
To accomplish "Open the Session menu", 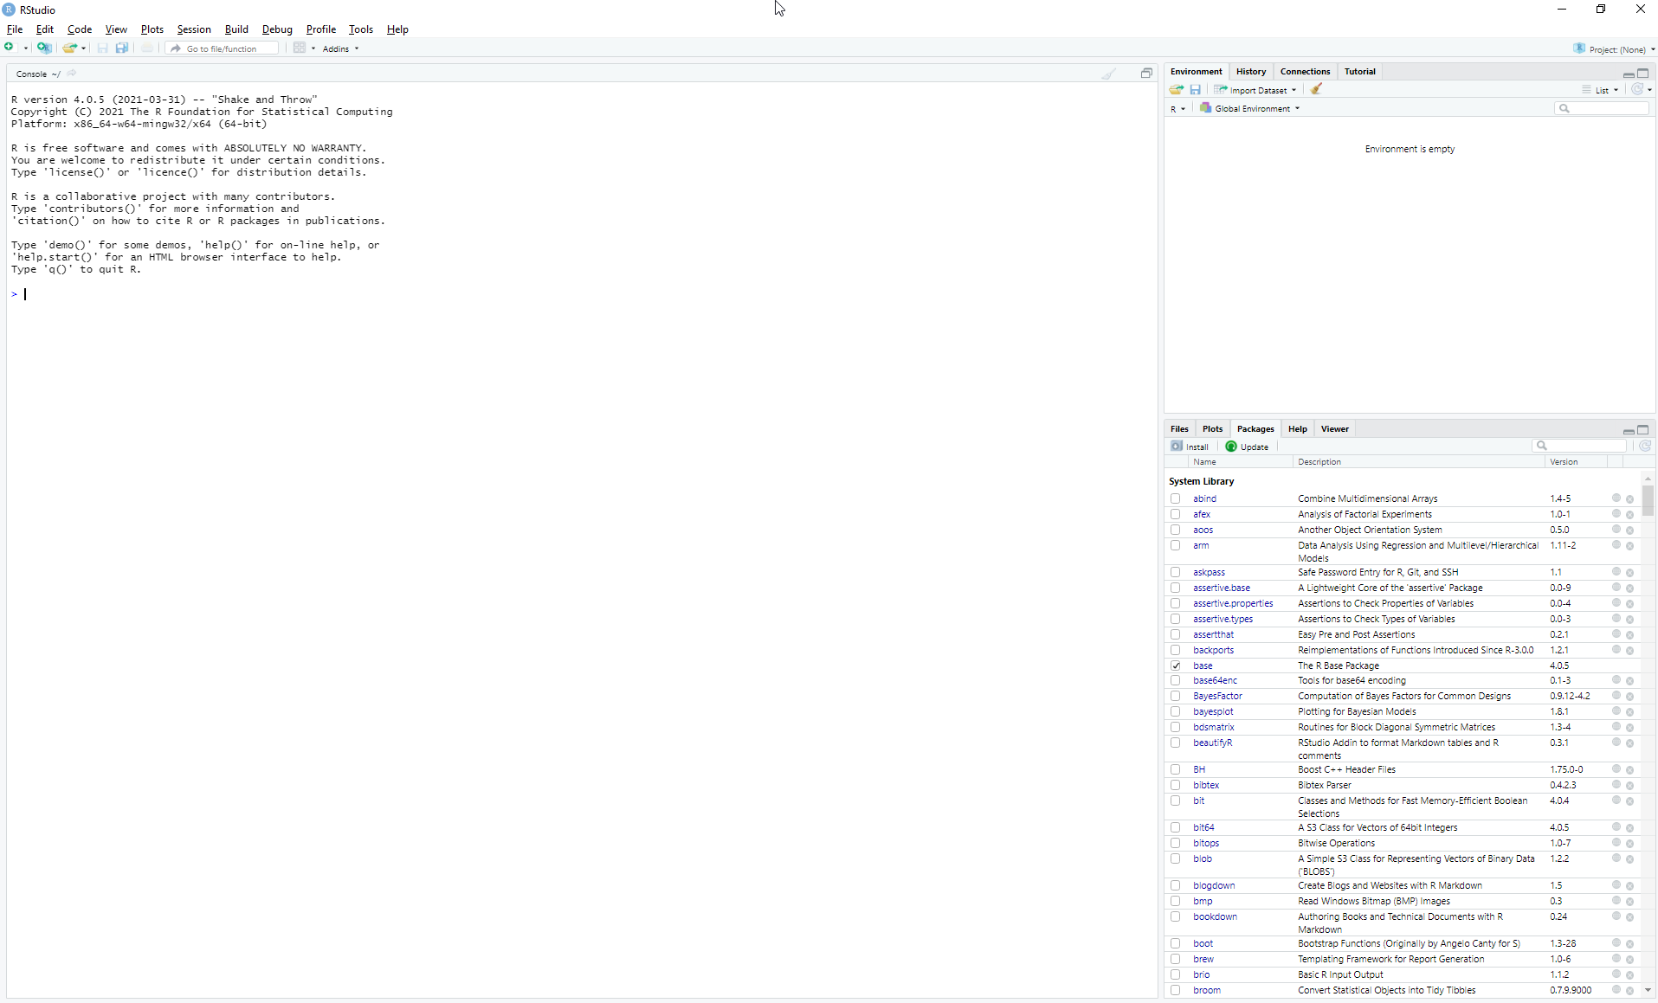I will point(194,29).
